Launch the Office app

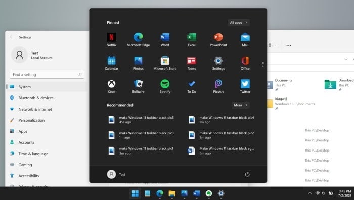[245, 63]
